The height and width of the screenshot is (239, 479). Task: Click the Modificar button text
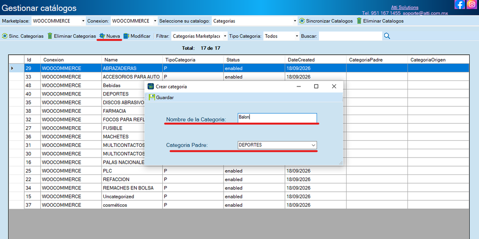(140, 36)
